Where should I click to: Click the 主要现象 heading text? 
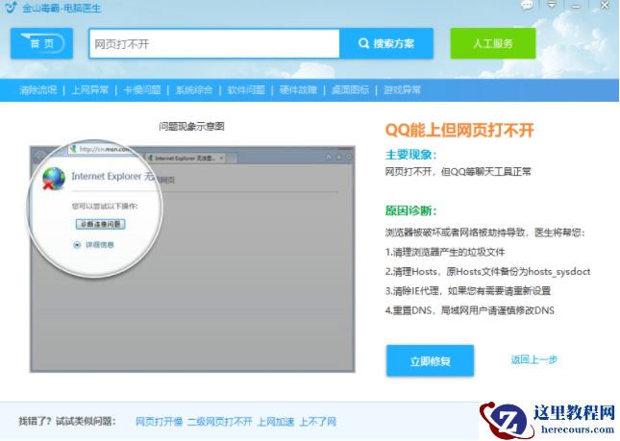click(410, 155)
